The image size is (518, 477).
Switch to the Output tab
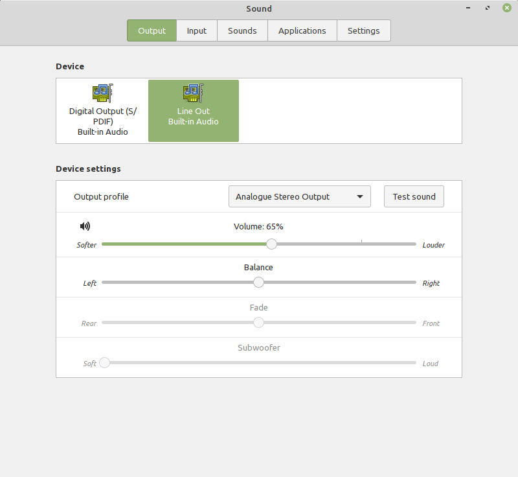(x=152, y=30)
